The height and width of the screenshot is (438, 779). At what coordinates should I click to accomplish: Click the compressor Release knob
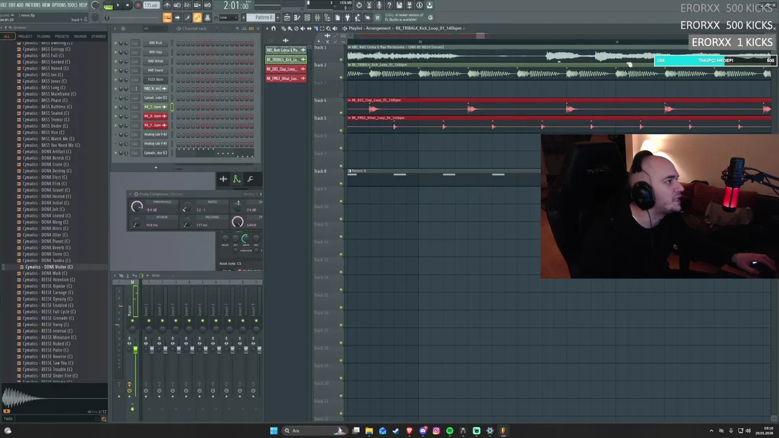click(187, 223)
